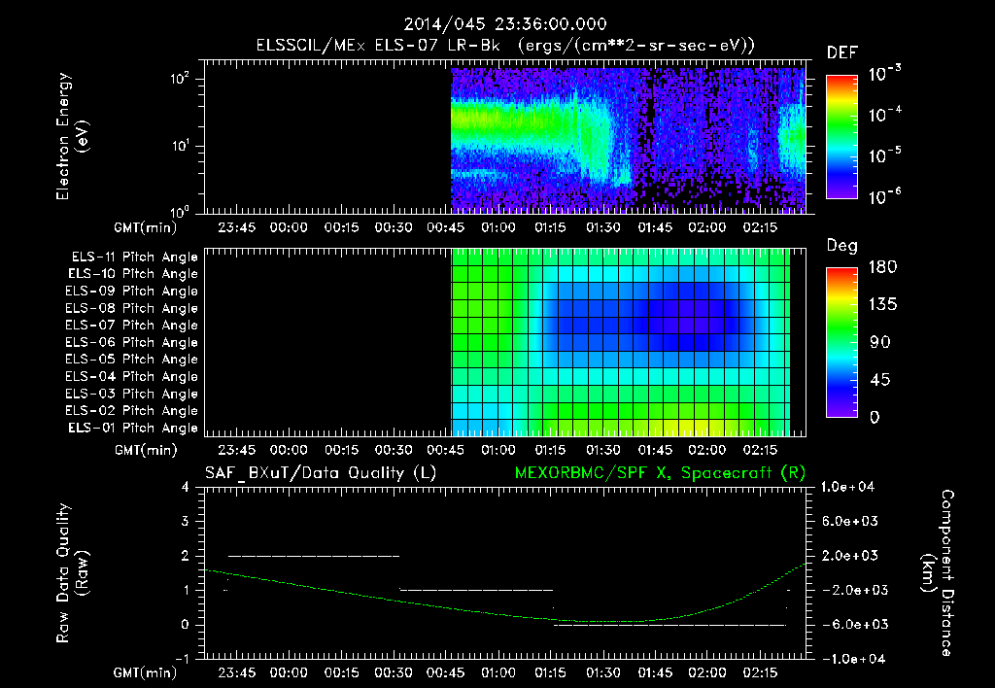Click the Deg pitch angle color bar
The height and width of the screenshot is (688, 995).
(841, 342)
